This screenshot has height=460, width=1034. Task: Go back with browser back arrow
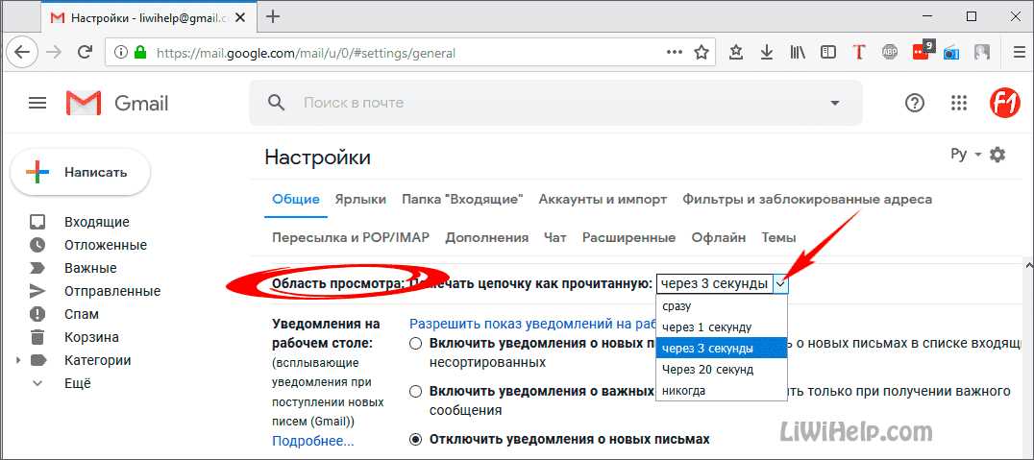point(22,53)
